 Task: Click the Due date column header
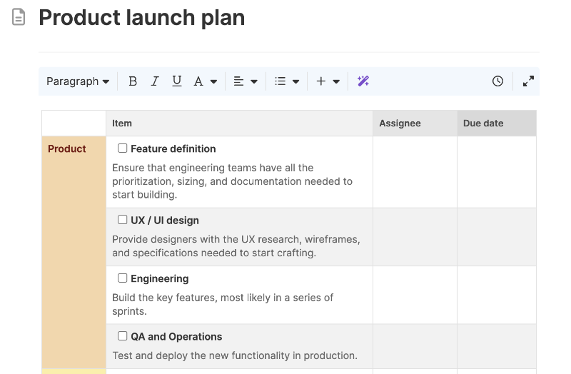[483, 123]
